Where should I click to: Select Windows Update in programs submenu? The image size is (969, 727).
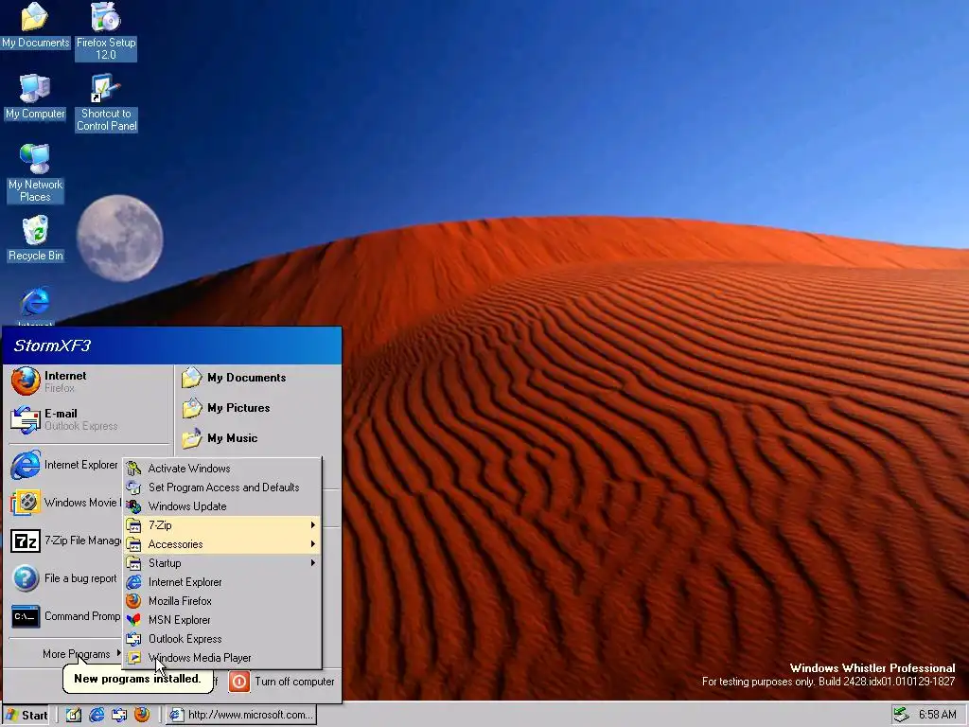point(222,506)
